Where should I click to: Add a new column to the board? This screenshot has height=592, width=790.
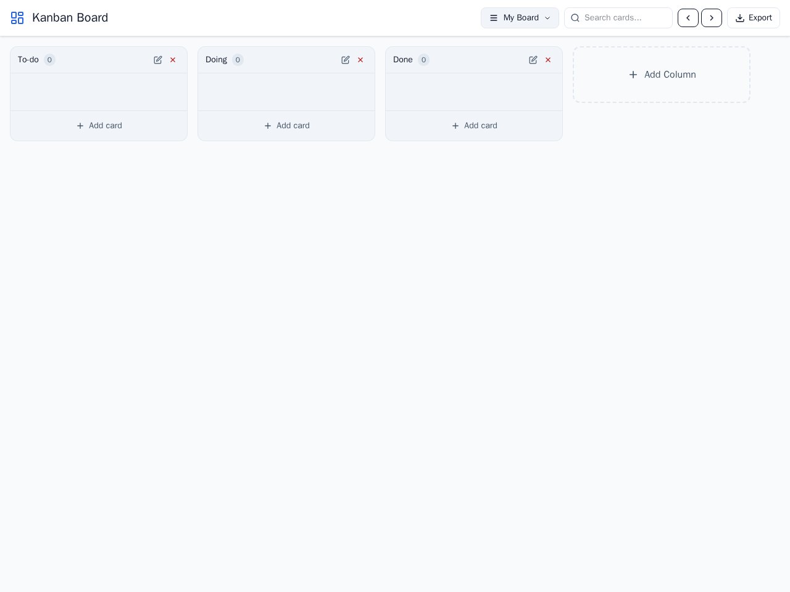[x=662, y=75]
